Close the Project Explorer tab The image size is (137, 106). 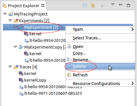[x=43, y=5]
